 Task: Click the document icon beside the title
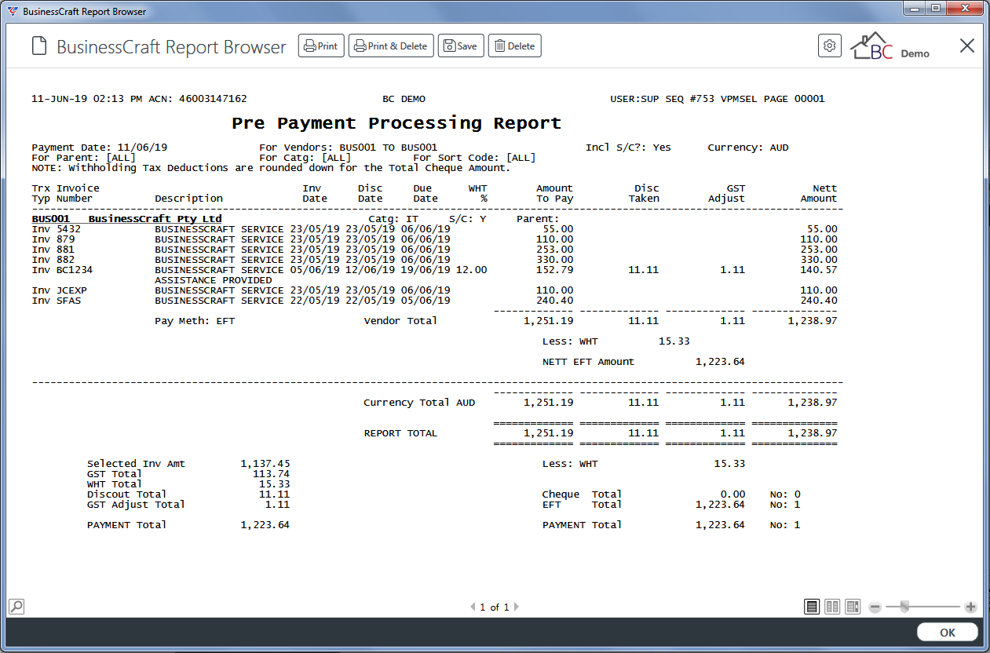tap(39, 46)
